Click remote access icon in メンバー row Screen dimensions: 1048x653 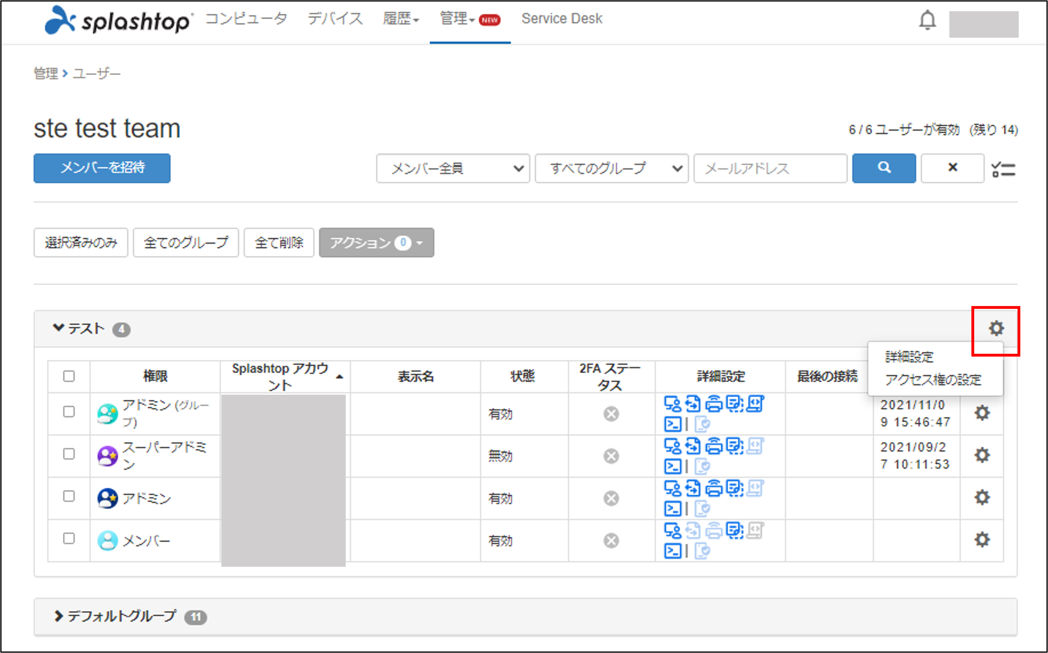[x=672, y=531]
